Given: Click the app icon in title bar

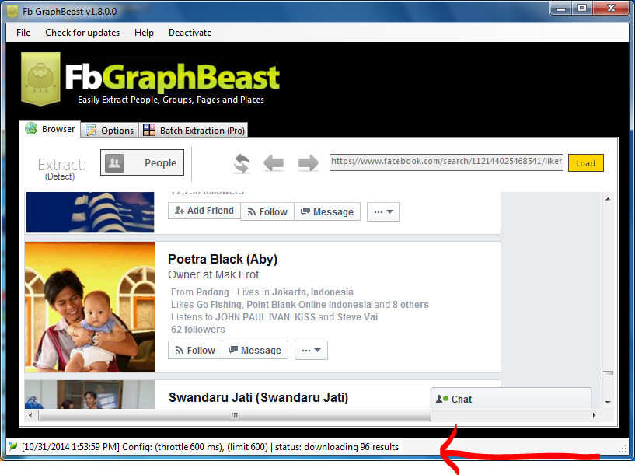Looking at the screenshot, I should (x=13, y=12).
